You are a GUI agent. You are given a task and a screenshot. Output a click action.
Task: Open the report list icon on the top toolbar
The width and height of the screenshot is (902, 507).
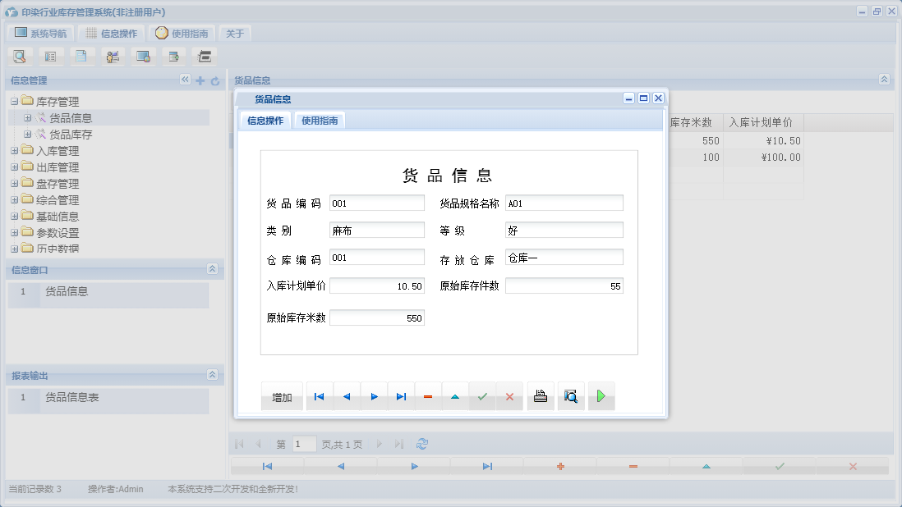point(51,56)
